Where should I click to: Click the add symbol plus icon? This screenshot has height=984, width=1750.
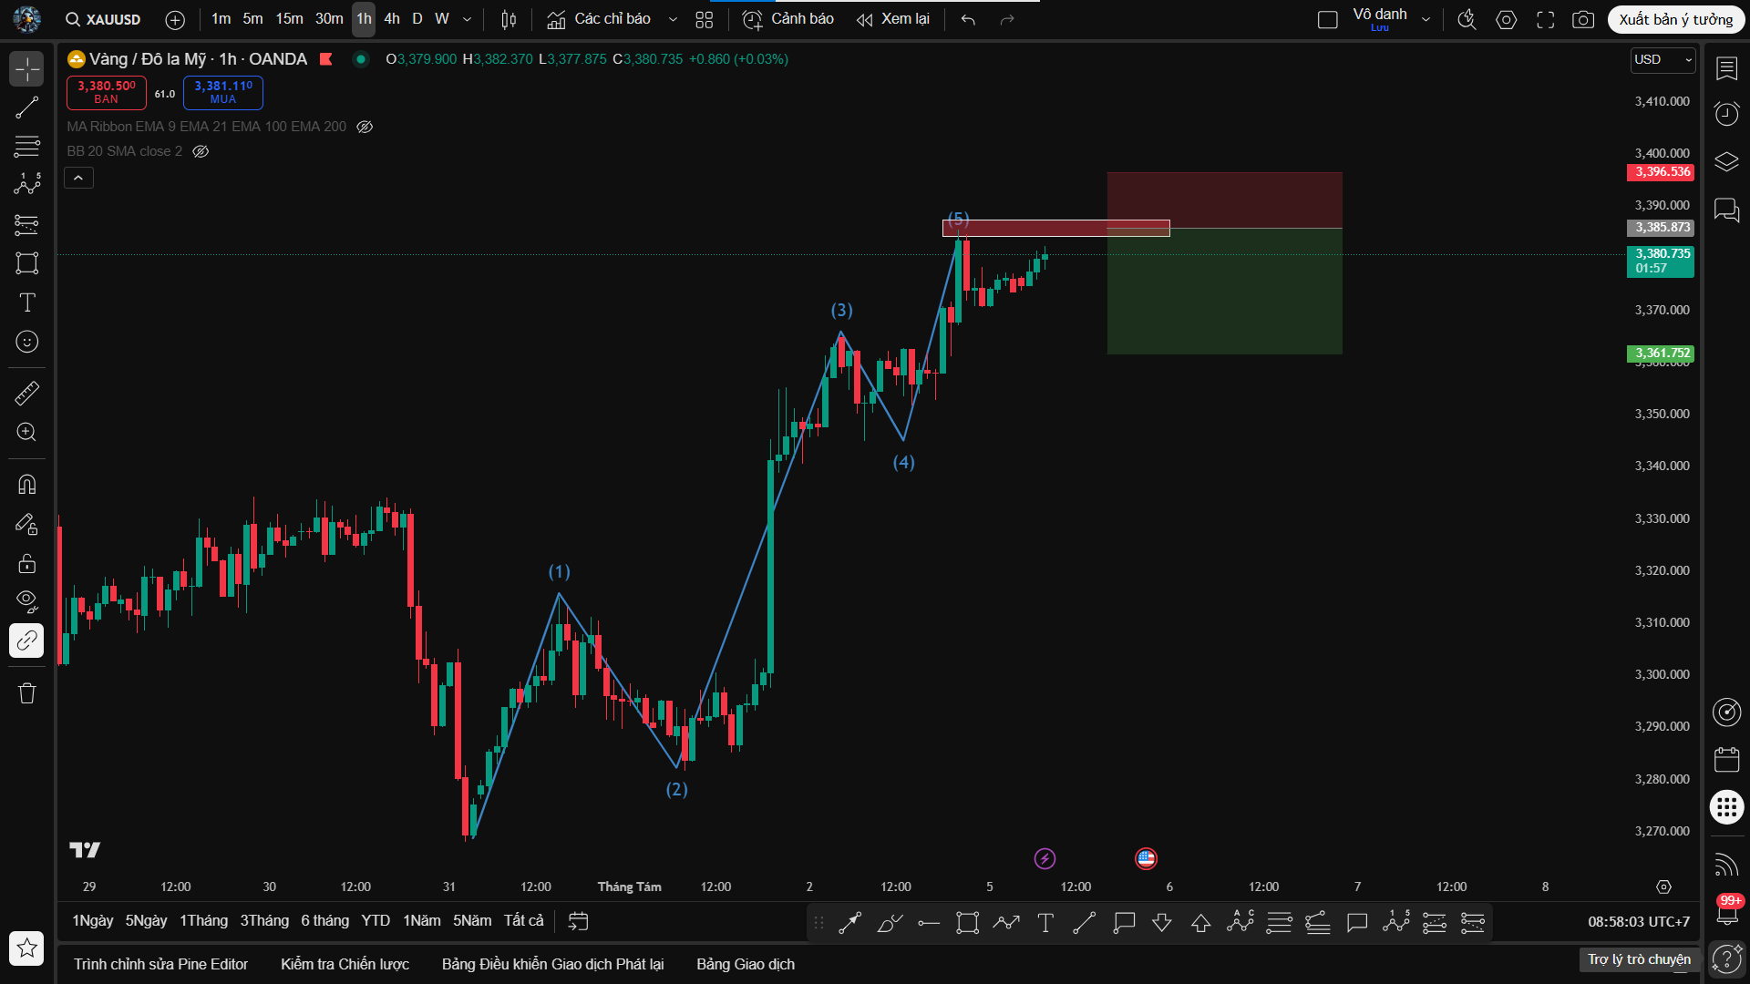[x=175, y=19]
